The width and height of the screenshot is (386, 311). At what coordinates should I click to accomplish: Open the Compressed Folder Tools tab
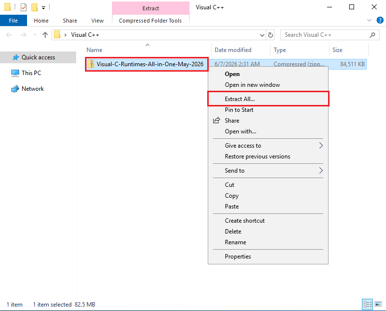150,21
